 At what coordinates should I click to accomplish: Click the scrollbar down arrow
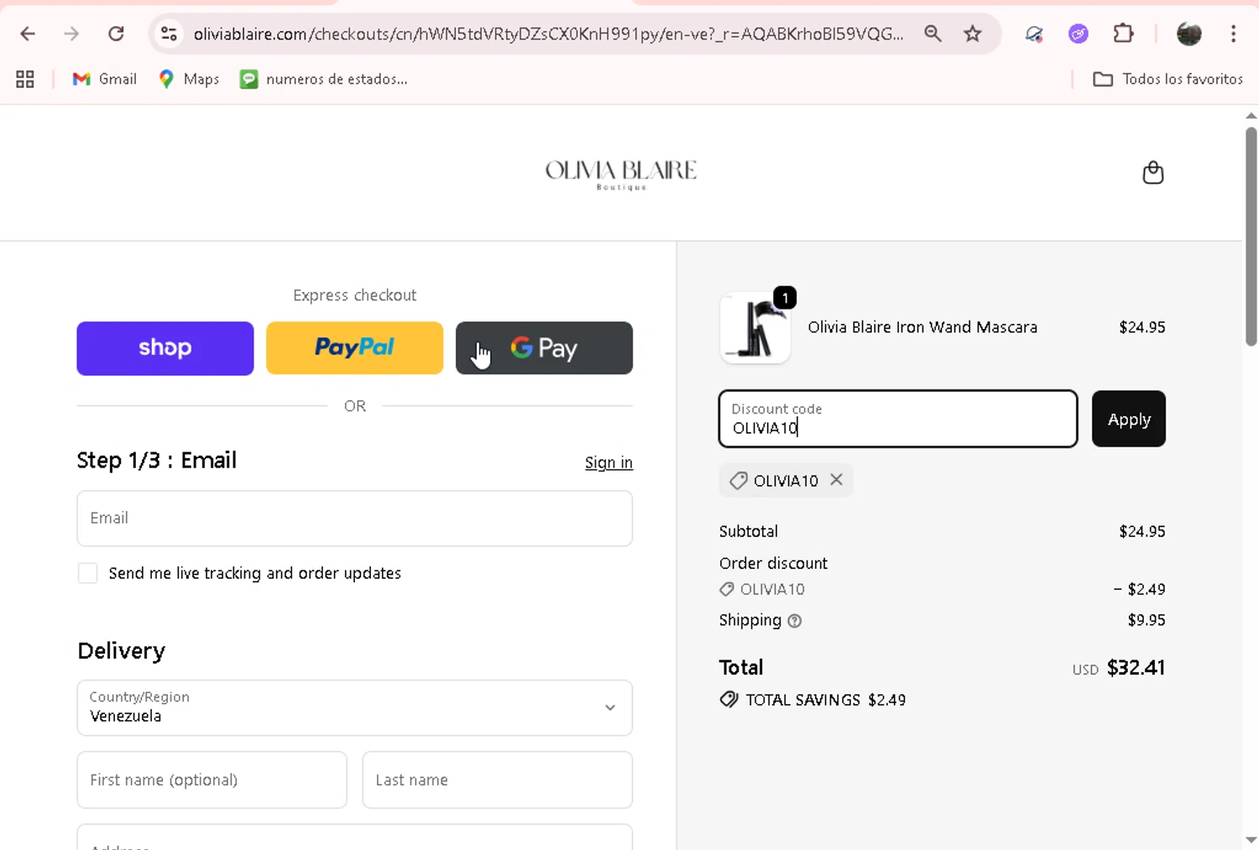coord(1251,839)
